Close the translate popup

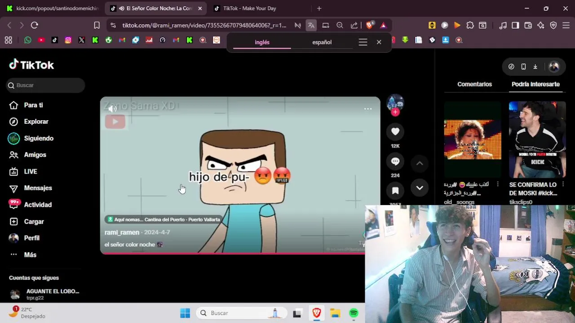coord(379,42)
